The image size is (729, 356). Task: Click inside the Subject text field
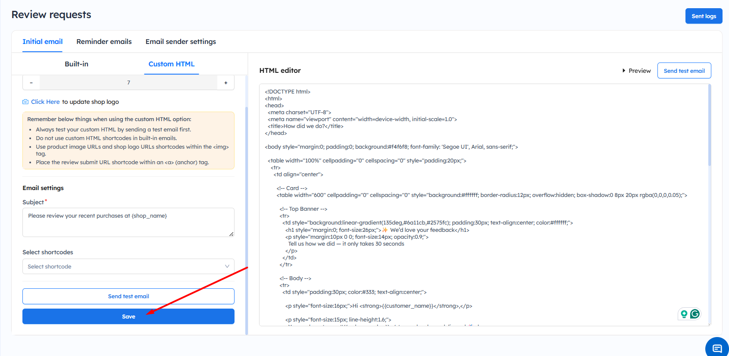coord(128,222)
